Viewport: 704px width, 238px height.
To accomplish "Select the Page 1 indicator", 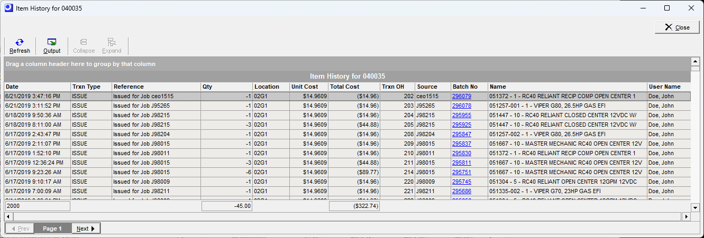I will [53, 229].
